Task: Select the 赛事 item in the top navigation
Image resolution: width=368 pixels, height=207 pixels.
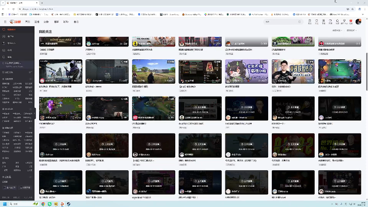Action: [56, 22]
